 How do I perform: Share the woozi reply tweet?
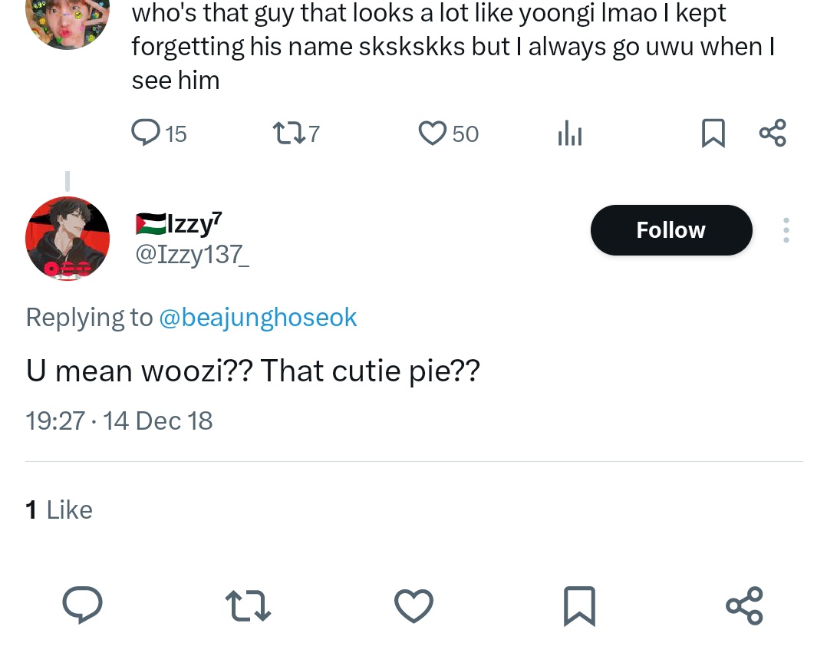pos(745,605)
